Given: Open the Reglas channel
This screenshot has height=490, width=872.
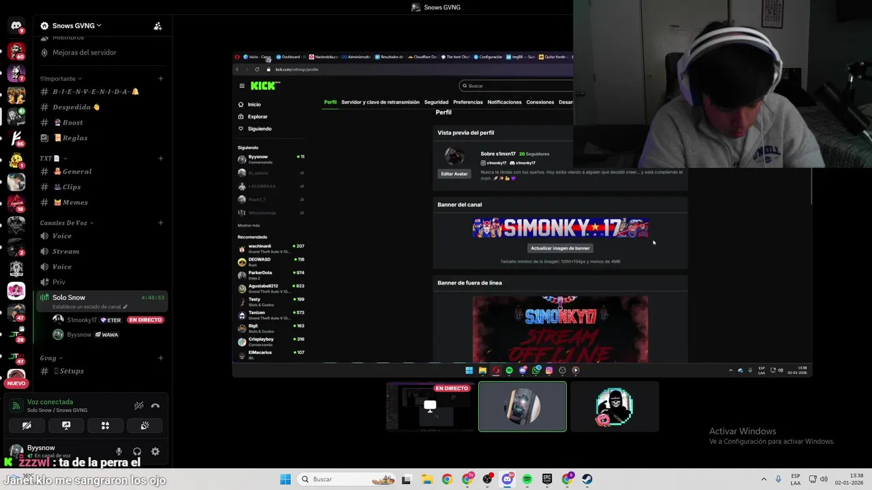Looking at the screenshot, I should pyautogui.click(x=101, y=138).
